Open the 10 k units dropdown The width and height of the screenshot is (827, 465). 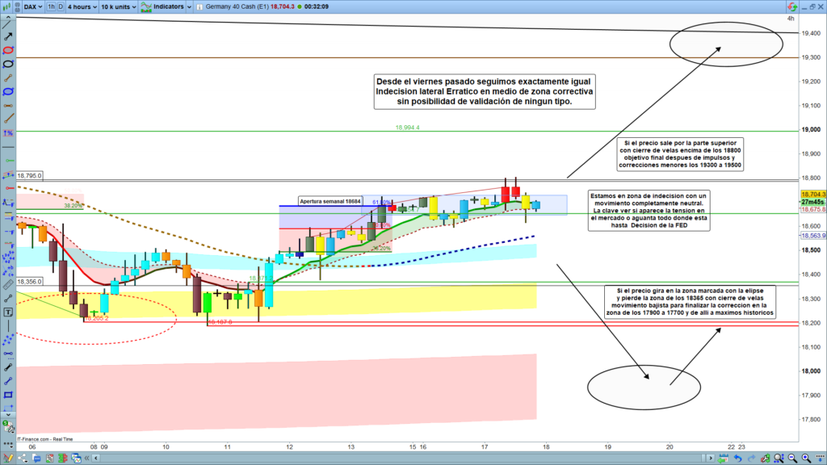116,6
